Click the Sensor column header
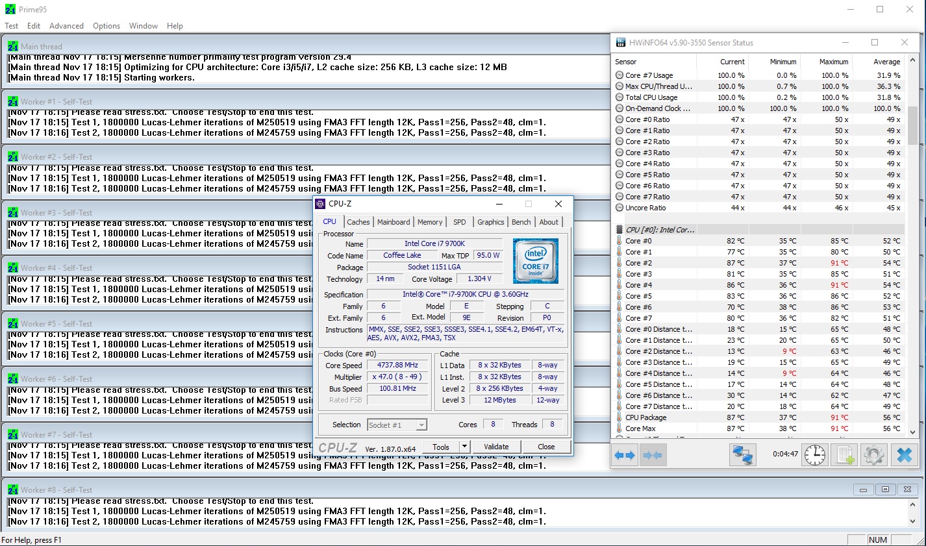This screenshot has height=546, width=926. point(655,62)
